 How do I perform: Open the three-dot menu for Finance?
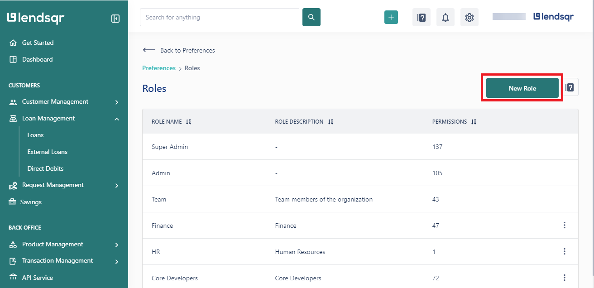point(564,225)
